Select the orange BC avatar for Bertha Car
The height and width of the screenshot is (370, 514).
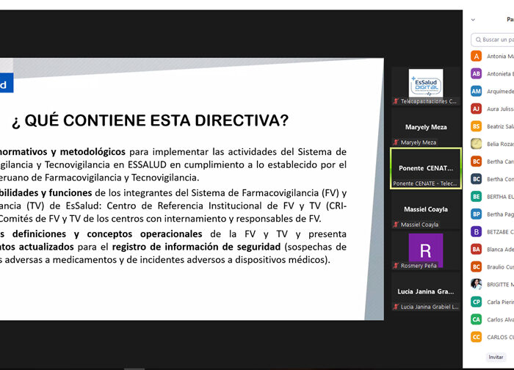(477, 162)
